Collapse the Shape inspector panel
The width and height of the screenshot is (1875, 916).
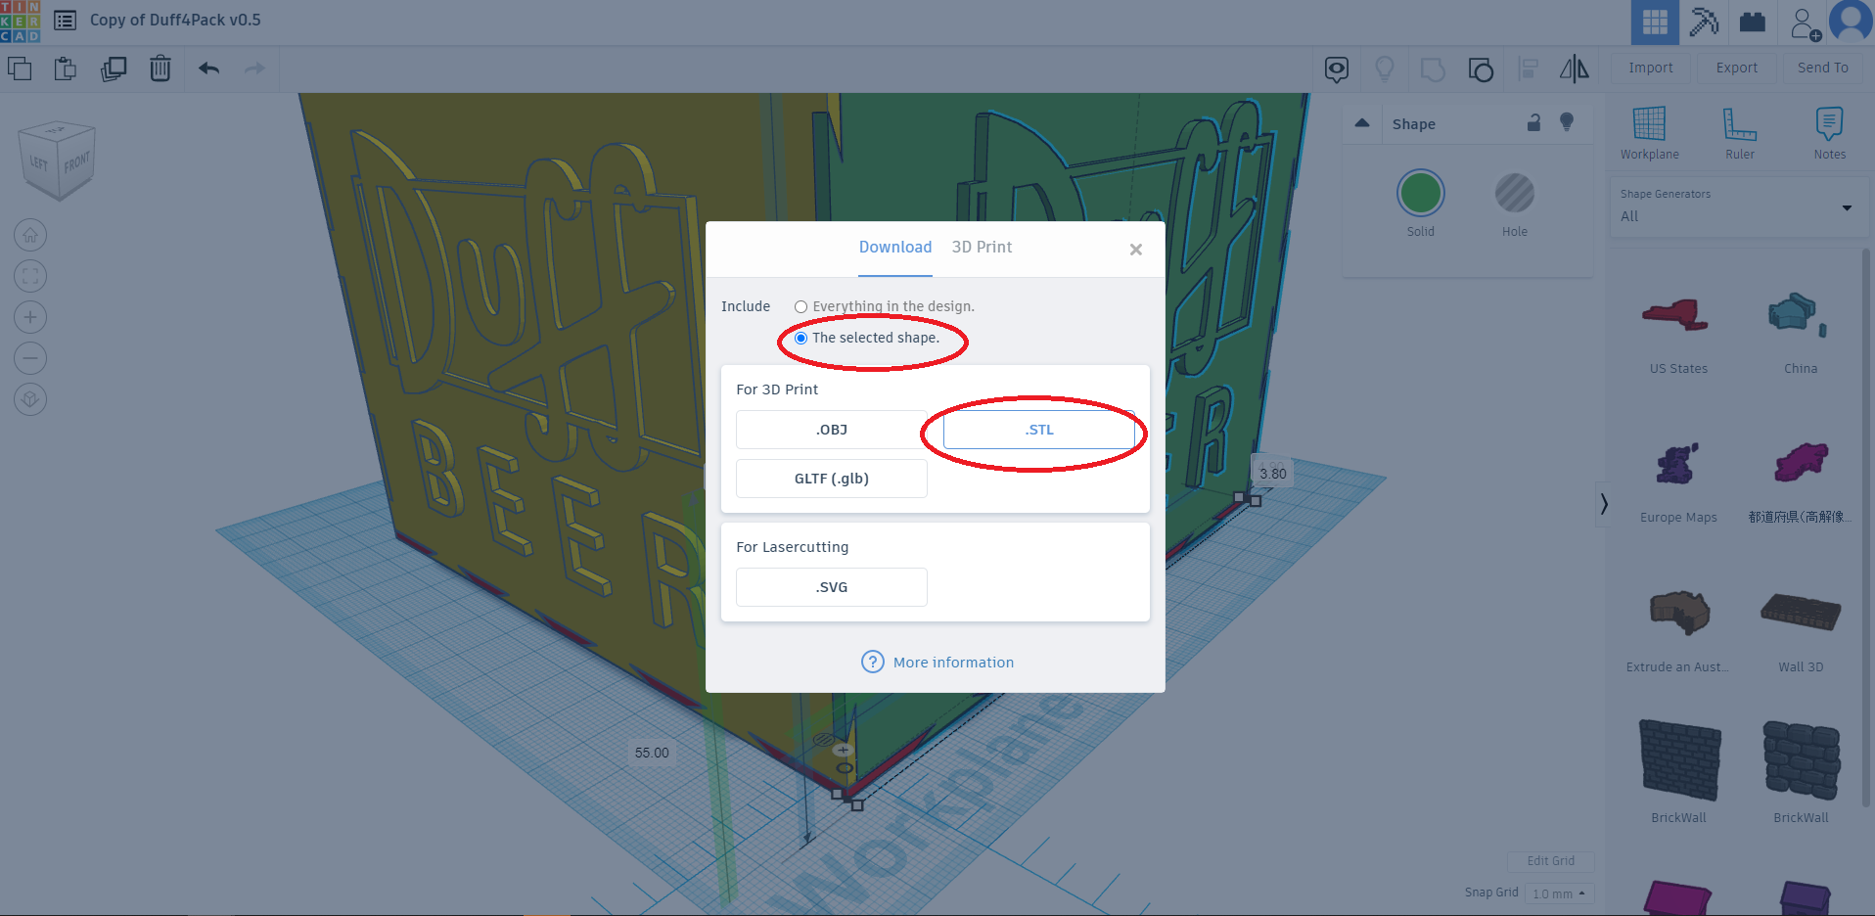[x=1361, y=123]
